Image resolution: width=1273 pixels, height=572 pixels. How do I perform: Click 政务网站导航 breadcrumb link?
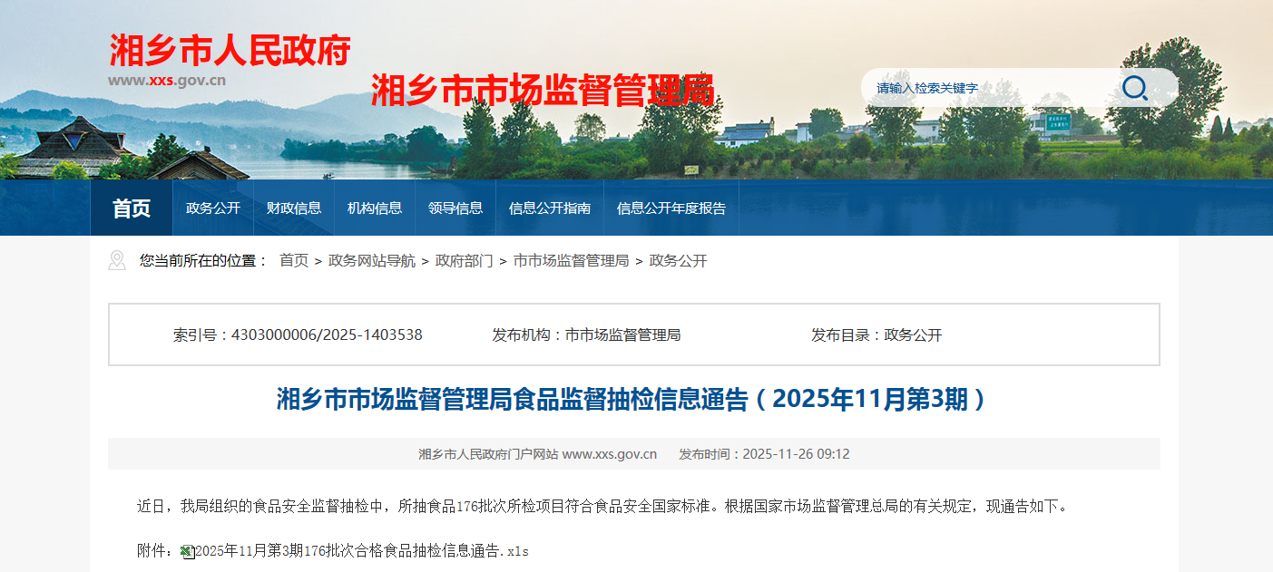(x=372, y=261)
